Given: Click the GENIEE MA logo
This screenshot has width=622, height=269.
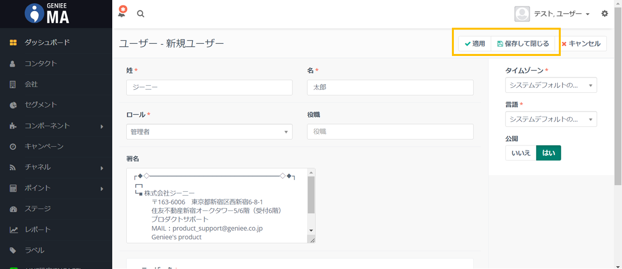Looking at the screenshot, I should click(x=47, y=14).
